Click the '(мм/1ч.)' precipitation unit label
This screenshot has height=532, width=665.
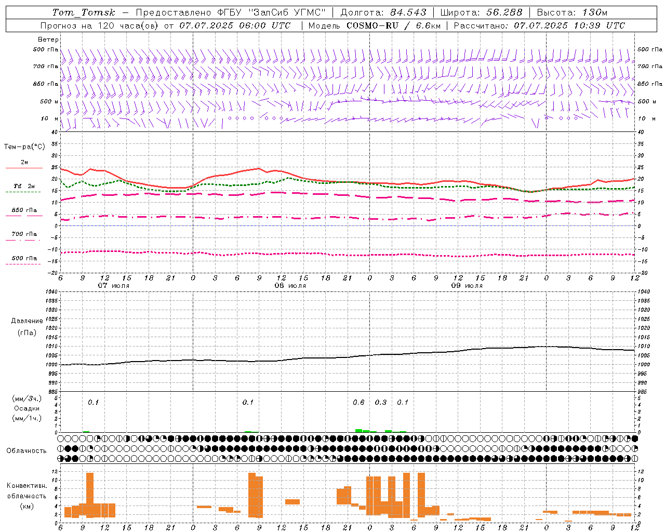click(27, 418)
